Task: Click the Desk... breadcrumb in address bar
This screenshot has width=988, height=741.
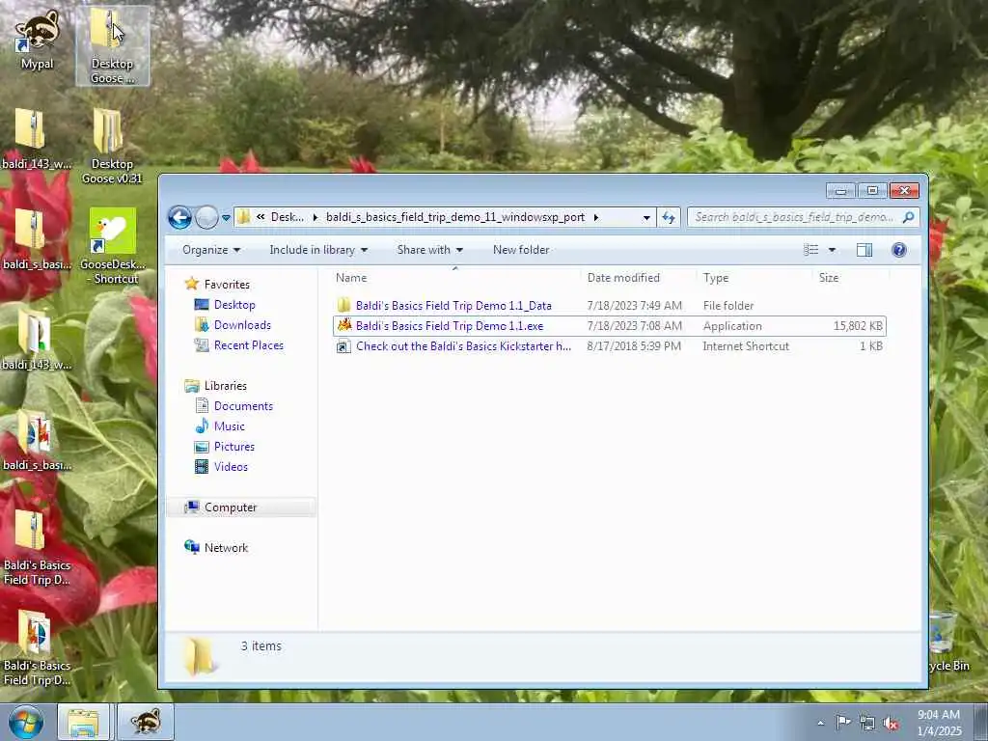Action: pyautogui.click(x=288, y=217)
